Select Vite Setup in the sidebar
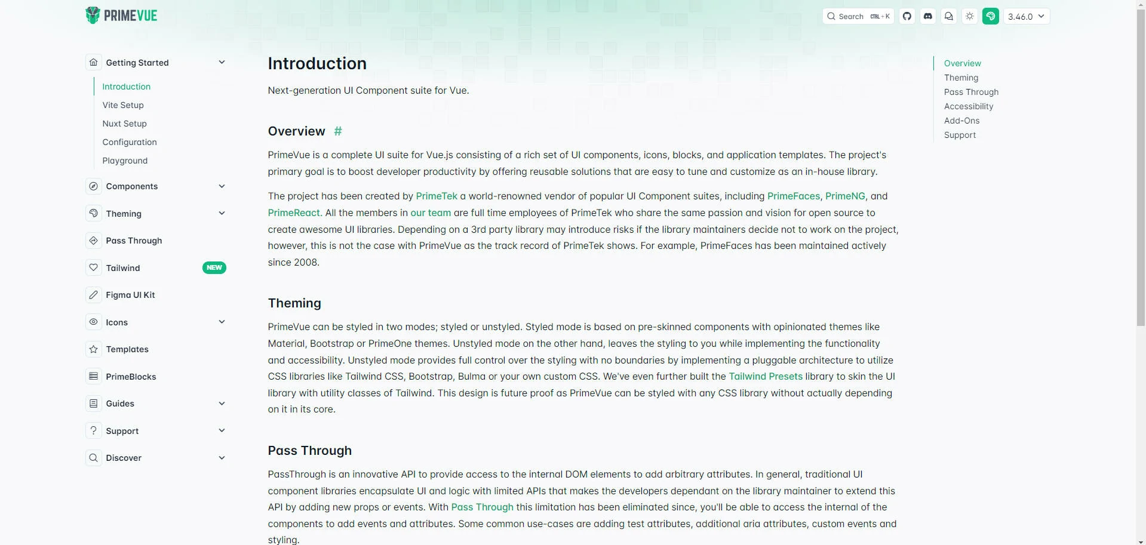Viewport: 1146px width, 545px height. (x=122, y=105)
